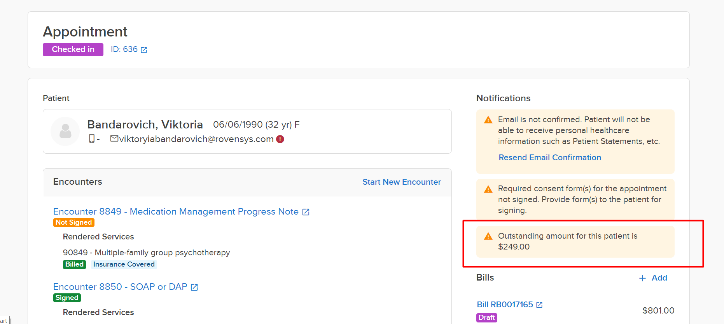Click Resend Email Confirmation link

[550, 158]
